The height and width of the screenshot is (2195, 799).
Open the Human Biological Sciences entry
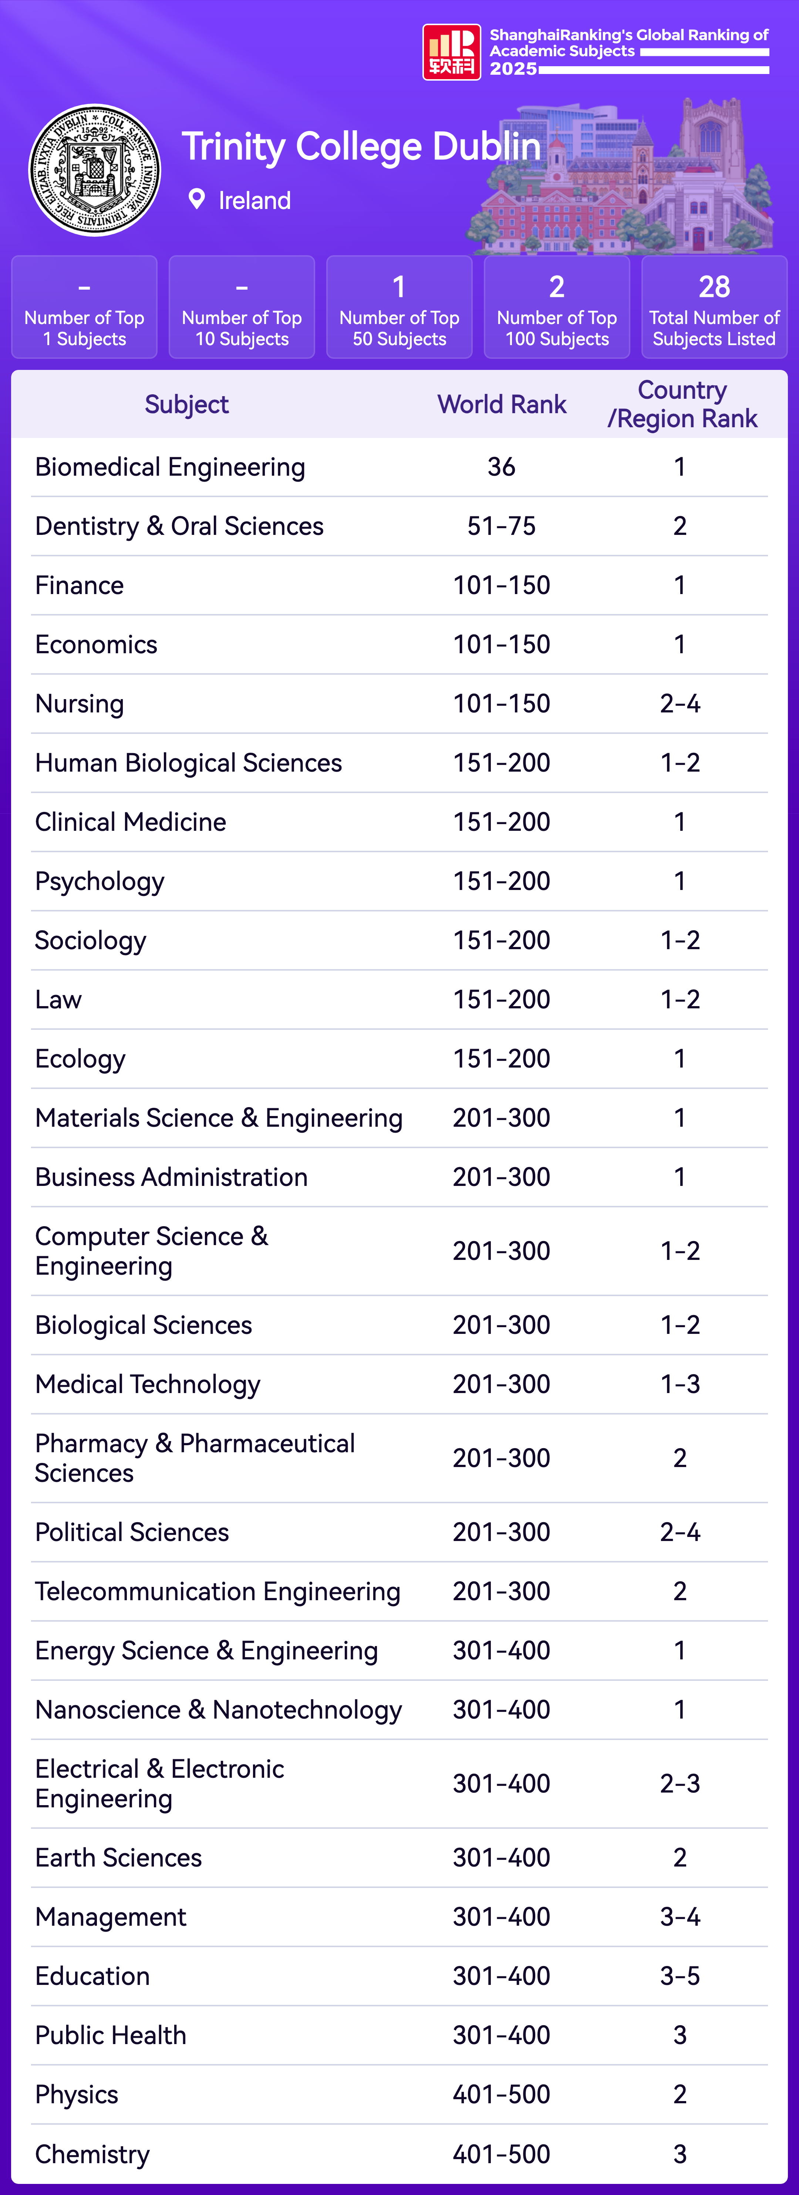(x=188, y=763)
